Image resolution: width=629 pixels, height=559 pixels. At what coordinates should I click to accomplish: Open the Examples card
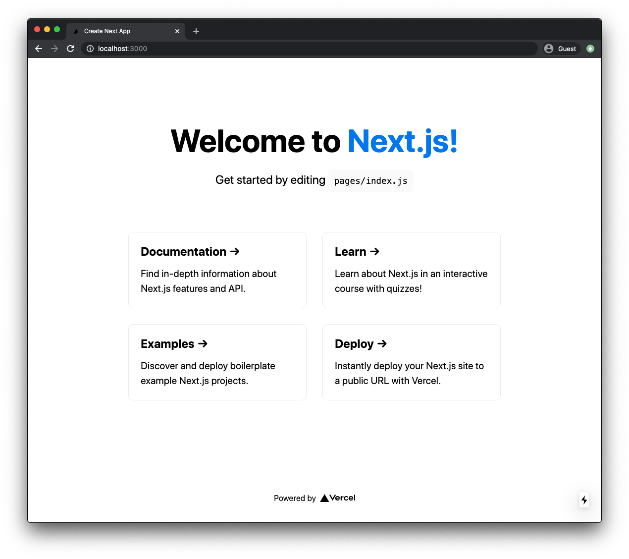(x=217, y=362)
